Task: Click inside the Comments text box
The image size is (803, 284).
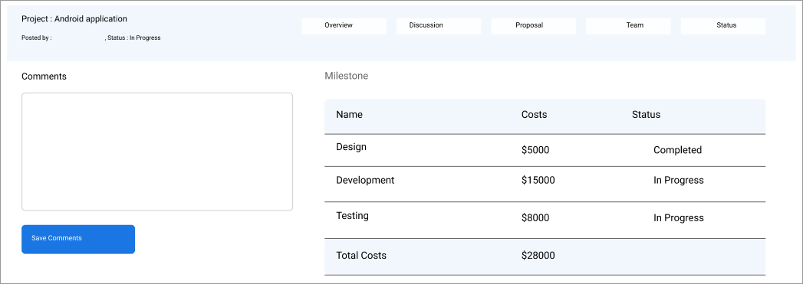Action: (x=157, y=152)
